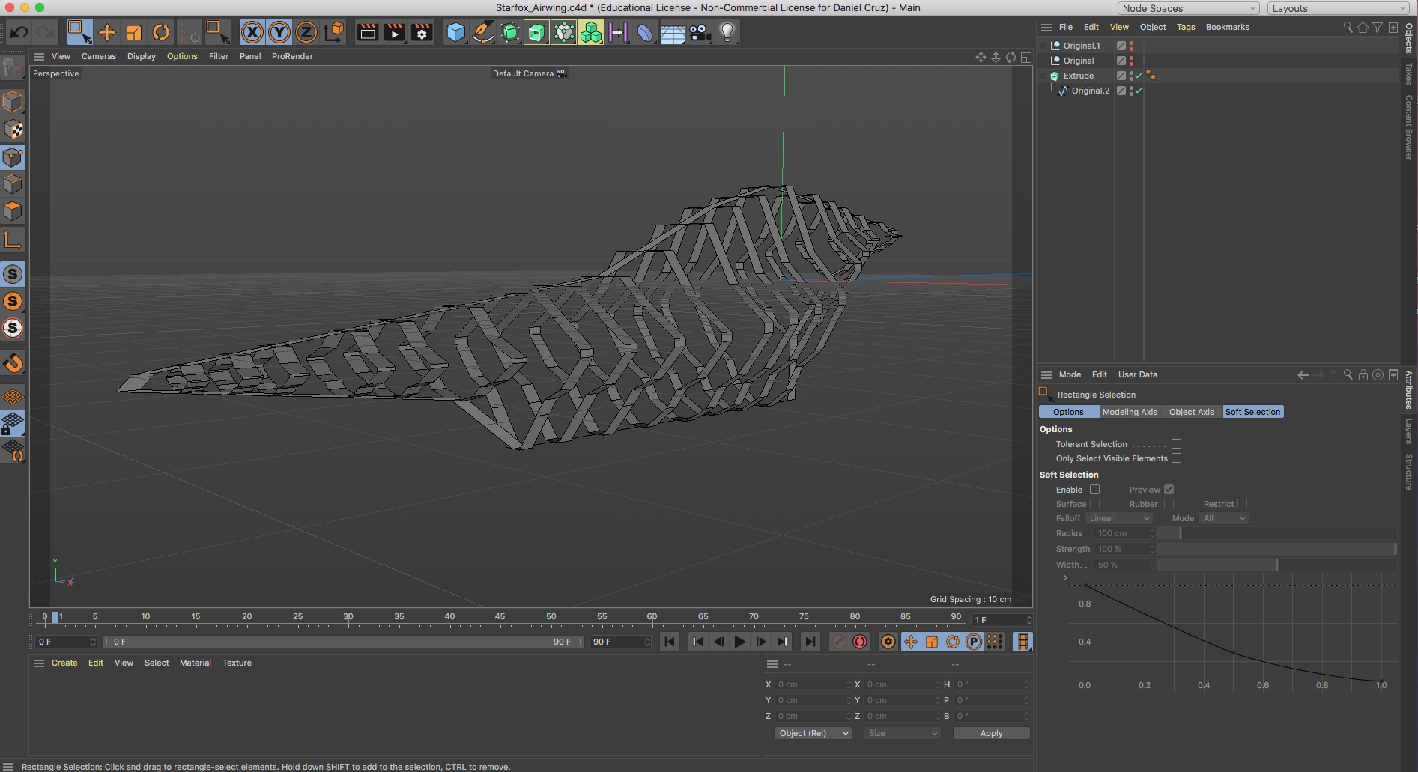
Task: Enable Soft Selection checkbox
Action: coord(1094,490)
